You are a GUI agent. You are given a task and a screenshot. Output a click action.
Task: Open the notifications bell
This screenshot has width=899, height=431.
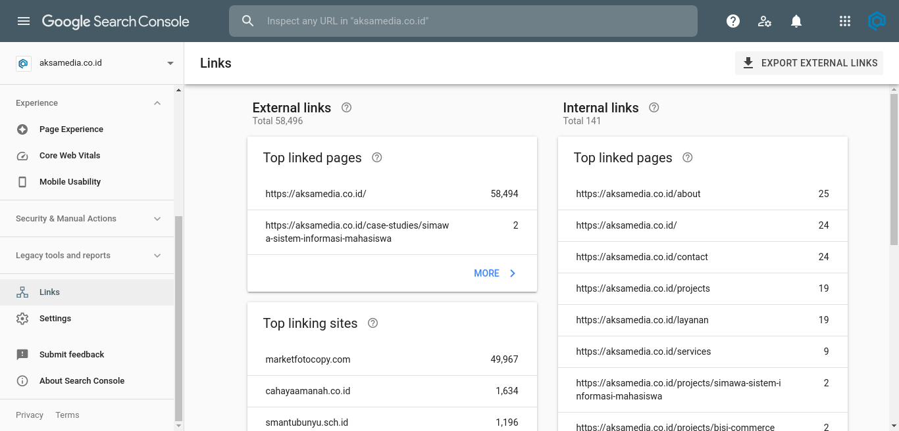796,21
